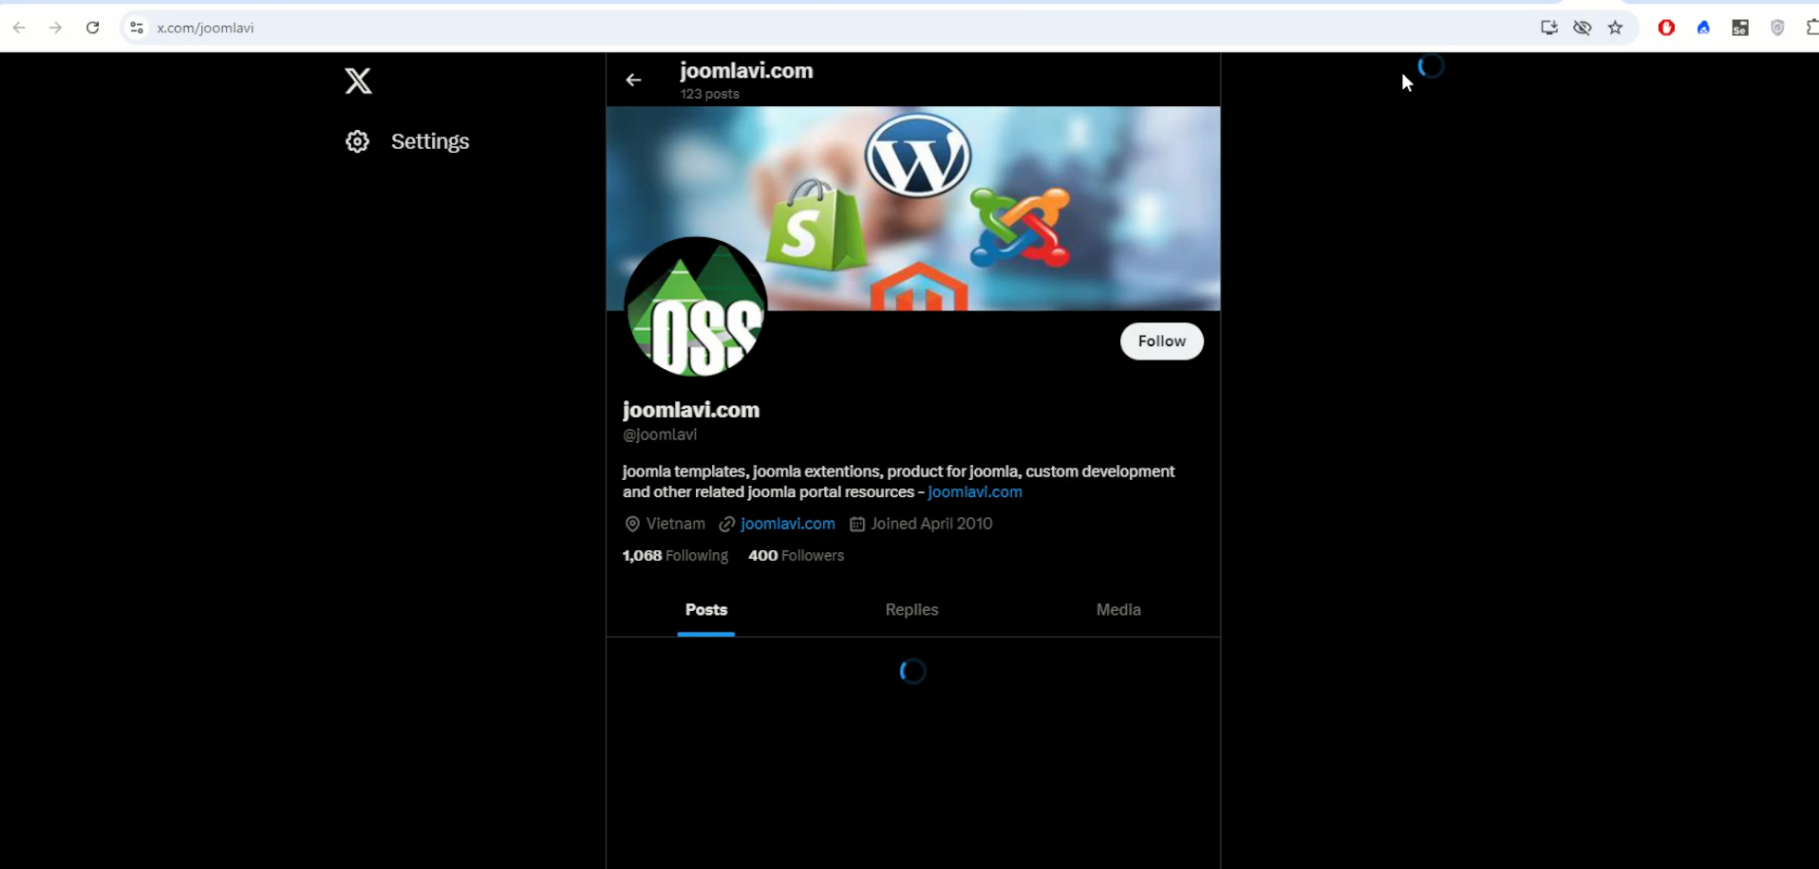Image resolution: width=1819 pixels, height=869 pixels.
Task: Open joomlavi.com link in the bio
Action: click(x=974, y=492)
